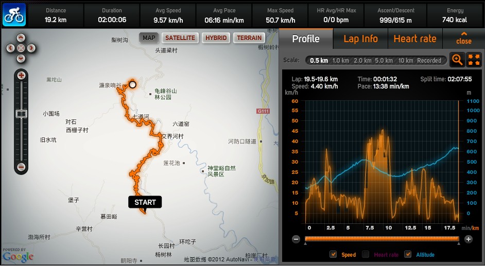Expand the chart to fullscreen
485x266 pixels.
pyautogui.click(x=474, y=60)
